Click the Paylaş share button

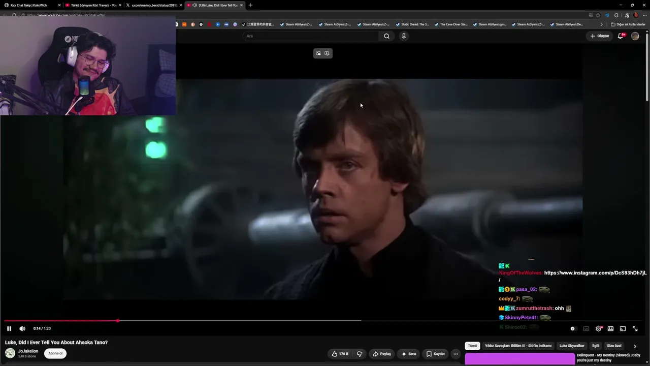(x=382, y=354)
